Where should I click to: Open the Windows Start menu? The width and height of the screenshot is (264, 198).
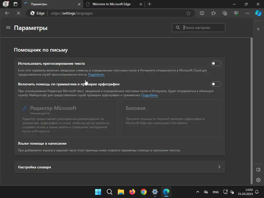[98, 192]
